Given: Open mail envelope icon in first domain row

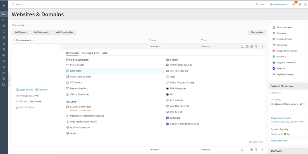Looking at the screenshot, I should point(247,47).
